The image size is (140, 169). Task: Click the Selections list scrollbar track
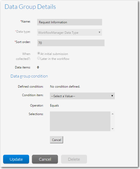(x=112, y=121)
